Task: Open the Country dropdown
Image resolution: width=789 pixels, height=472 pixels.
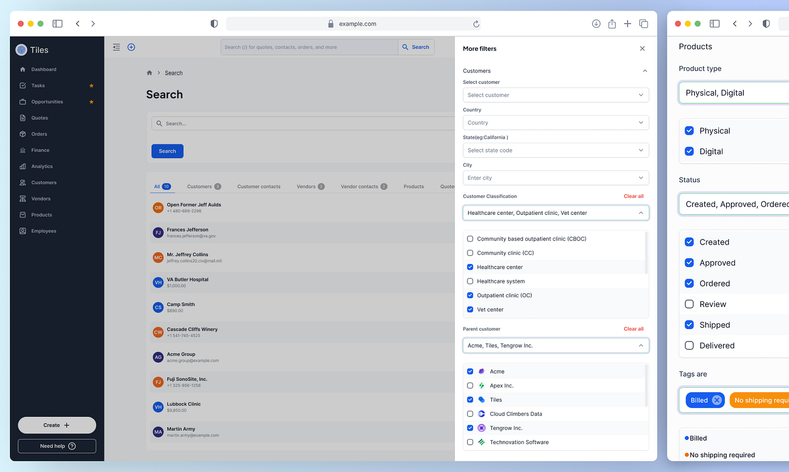Action: 555,122
